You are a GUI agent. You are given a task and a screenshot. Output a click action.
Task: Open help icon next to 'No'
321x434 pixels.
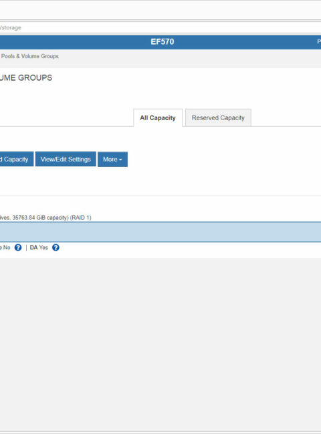tap(18, 248)
